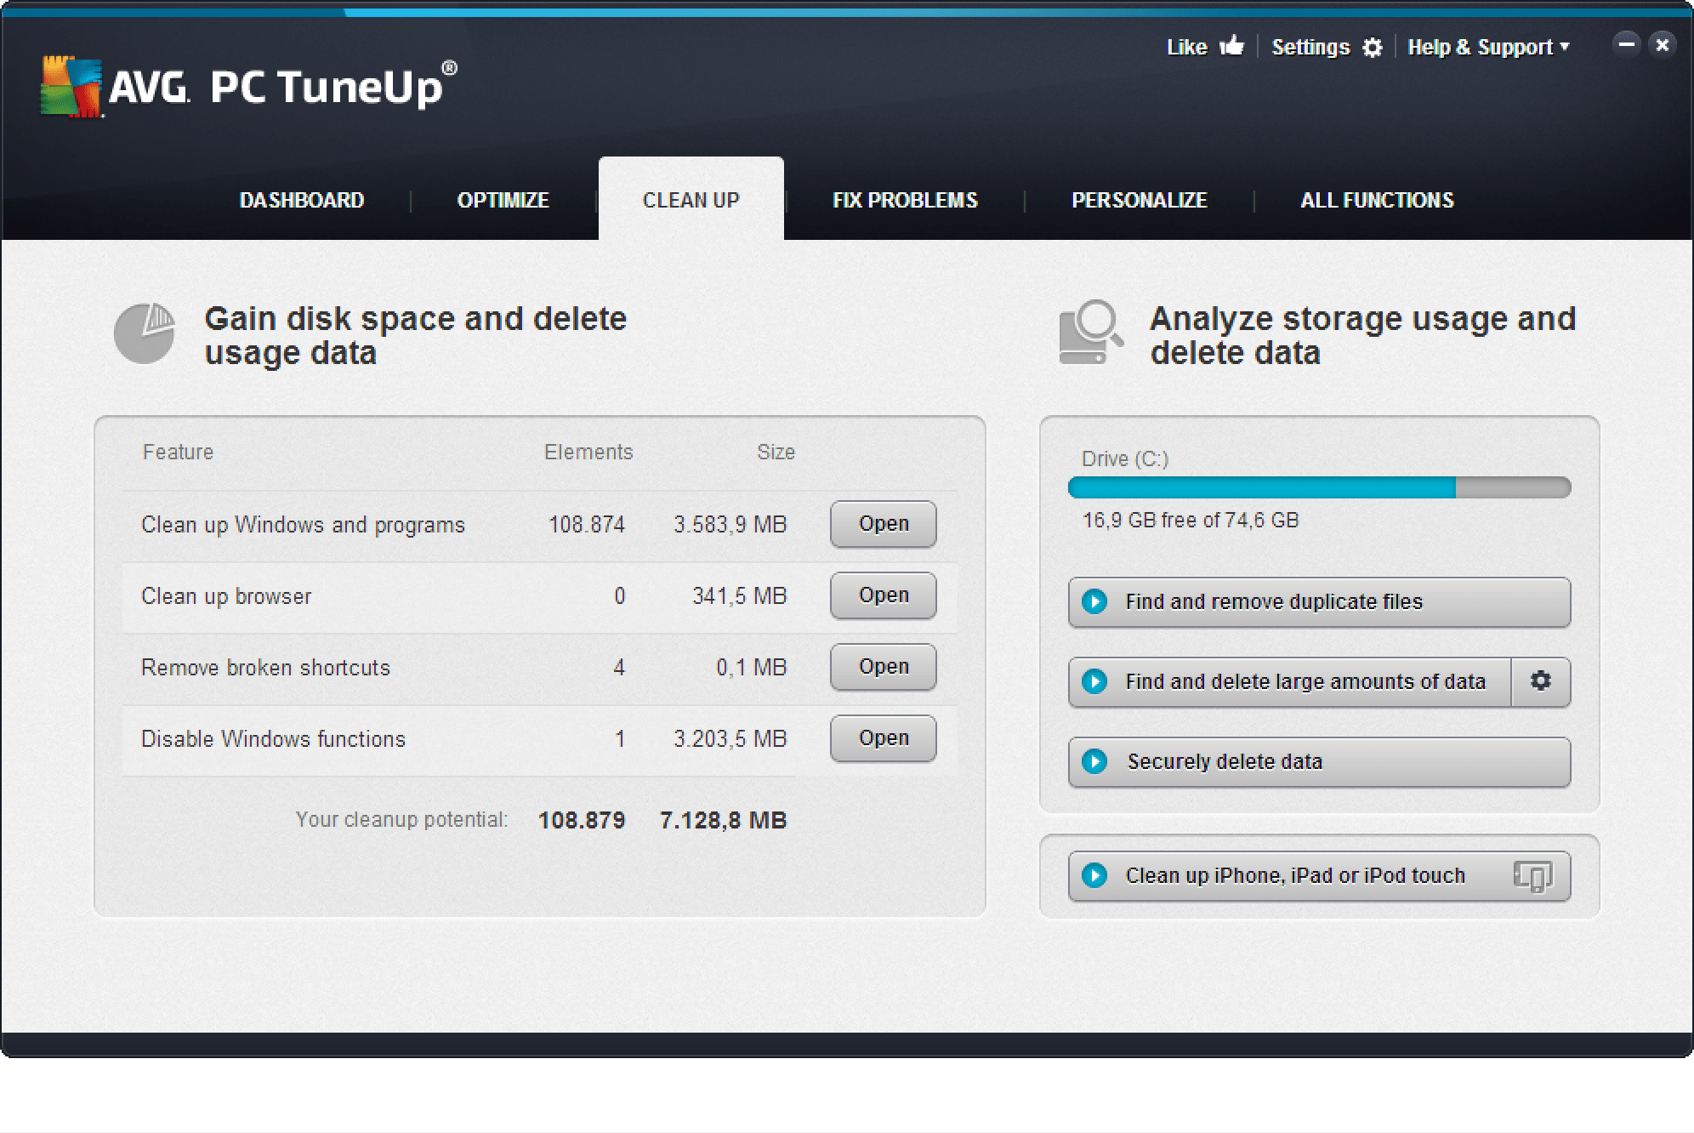The height and width of the screenshot is (1133, 1694).
Task: Minimize the TuneUp window
Action: pyautogui.click(x=1626, y=44)
